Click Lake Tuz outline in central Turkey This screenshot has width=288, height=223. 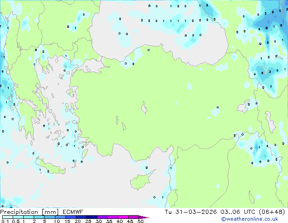(x=144, y=107)
